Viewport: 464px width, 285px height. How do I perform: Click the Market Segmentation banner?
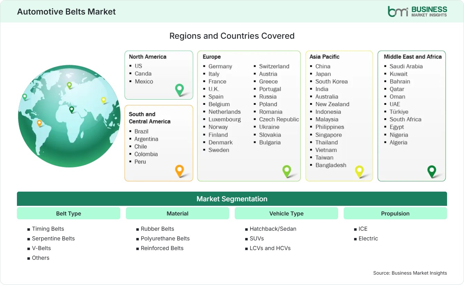point(232,199)
